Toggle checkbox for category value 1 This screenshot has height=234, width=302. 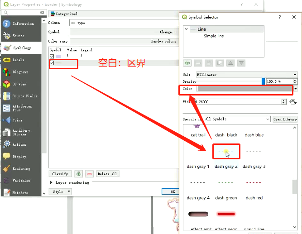point(52,56)
